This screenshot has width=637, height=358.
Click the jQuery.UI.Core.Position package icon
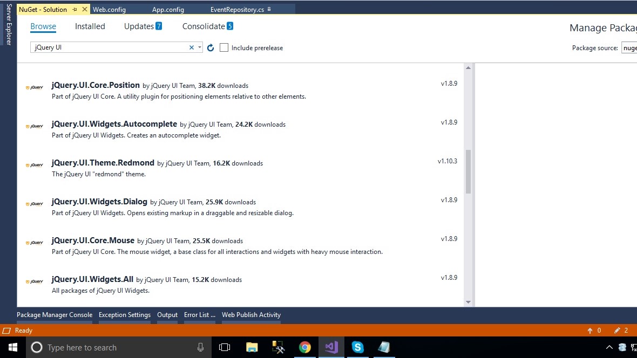pyautogui.click(x=35, y=87)
